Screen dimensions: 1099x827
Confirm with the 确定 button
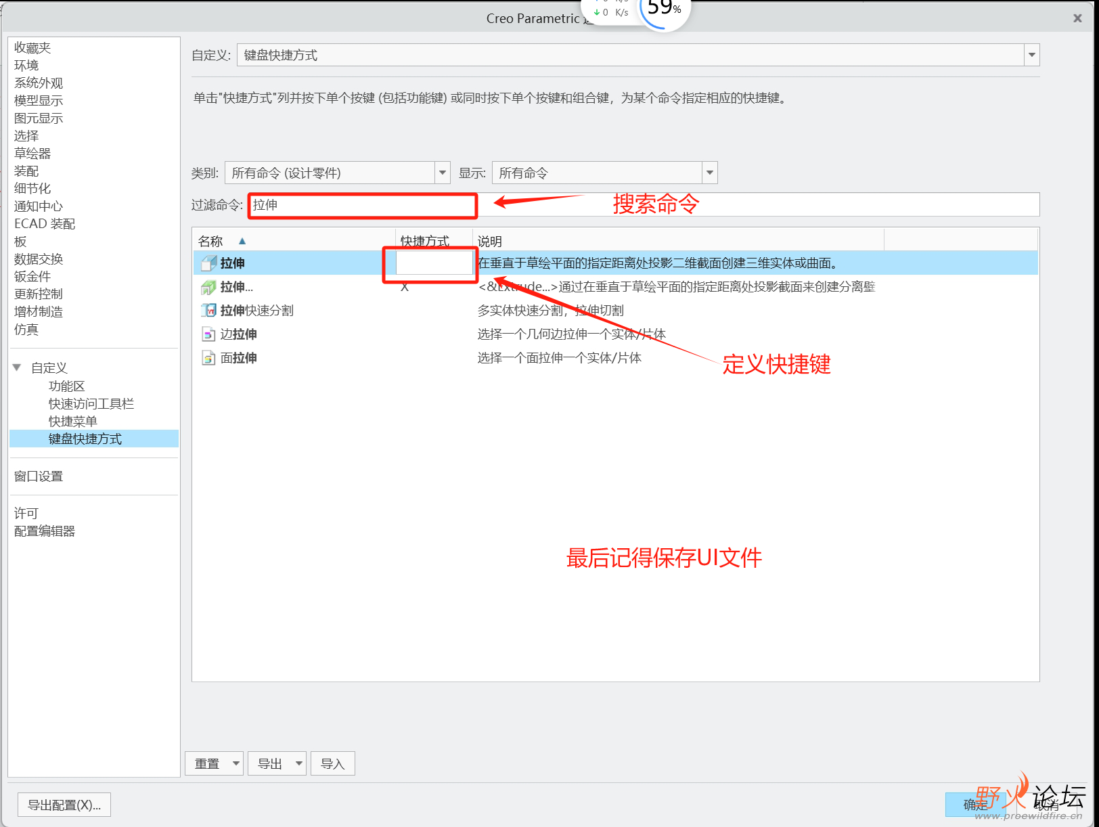point(975,805)
